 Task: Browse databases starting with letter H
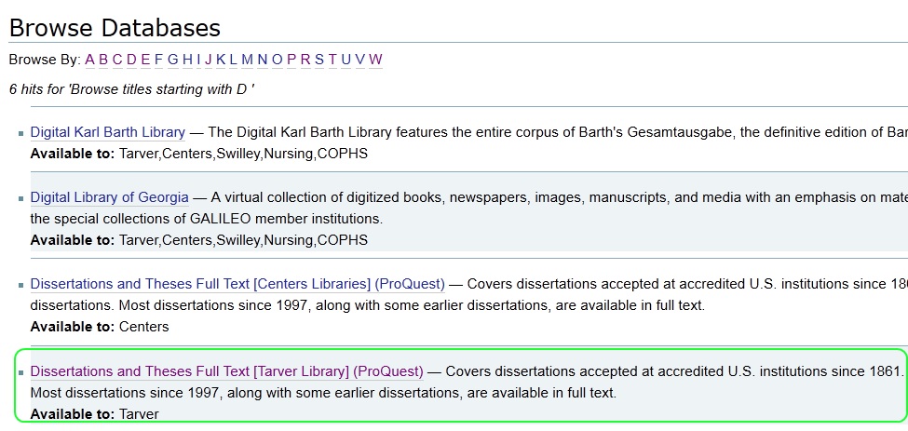(187, 59)
